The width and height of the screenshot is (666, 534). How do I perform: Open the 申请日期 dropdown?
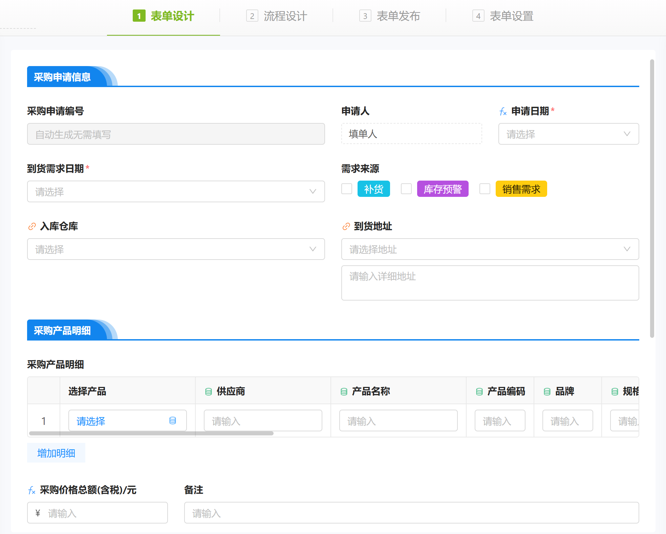pyautogui.click(x=568, y=134)
